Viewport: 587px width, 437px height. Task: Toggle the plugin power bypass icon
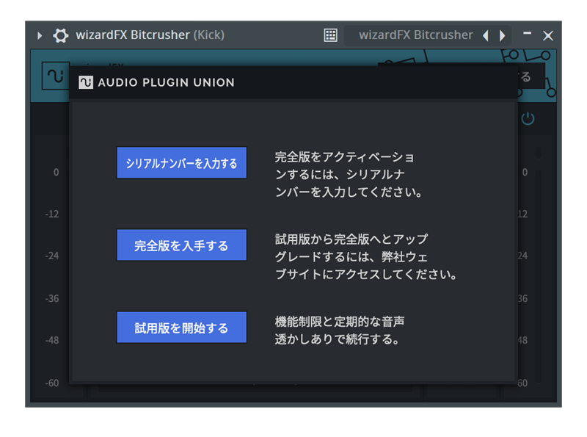(528, 119)
